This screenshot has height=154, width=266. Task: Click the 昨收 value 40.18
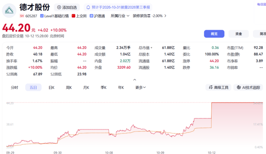tap(38, 54)
